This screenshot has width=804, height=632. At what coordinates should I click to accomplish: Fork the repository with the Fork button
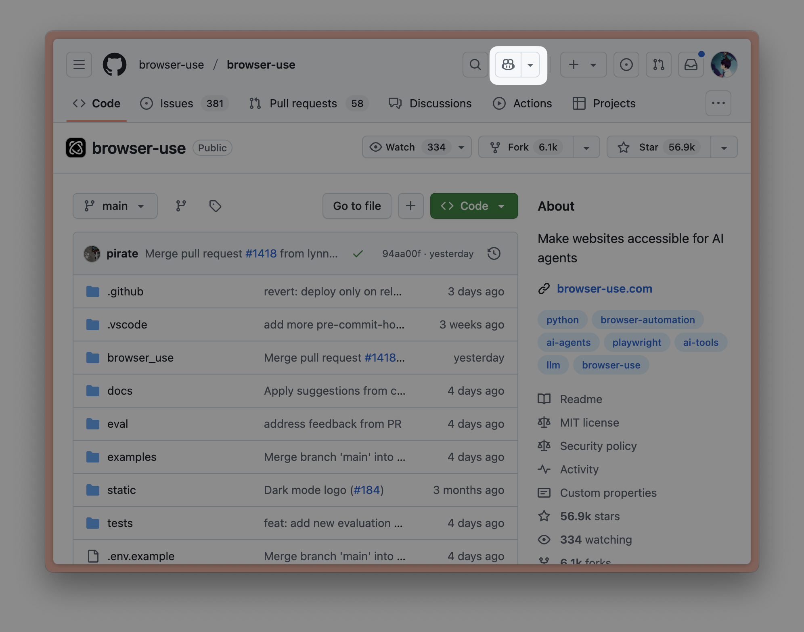click(x=526, y=147)
